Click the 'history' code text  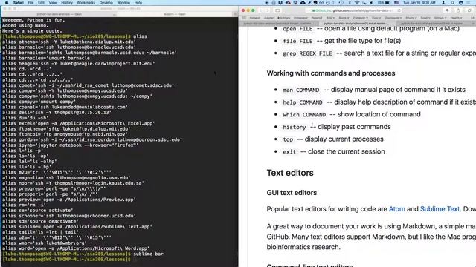[295, 127]
